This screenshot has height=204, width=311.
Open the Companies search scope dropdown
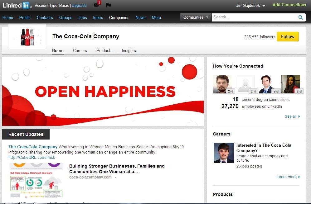[196, 17]
